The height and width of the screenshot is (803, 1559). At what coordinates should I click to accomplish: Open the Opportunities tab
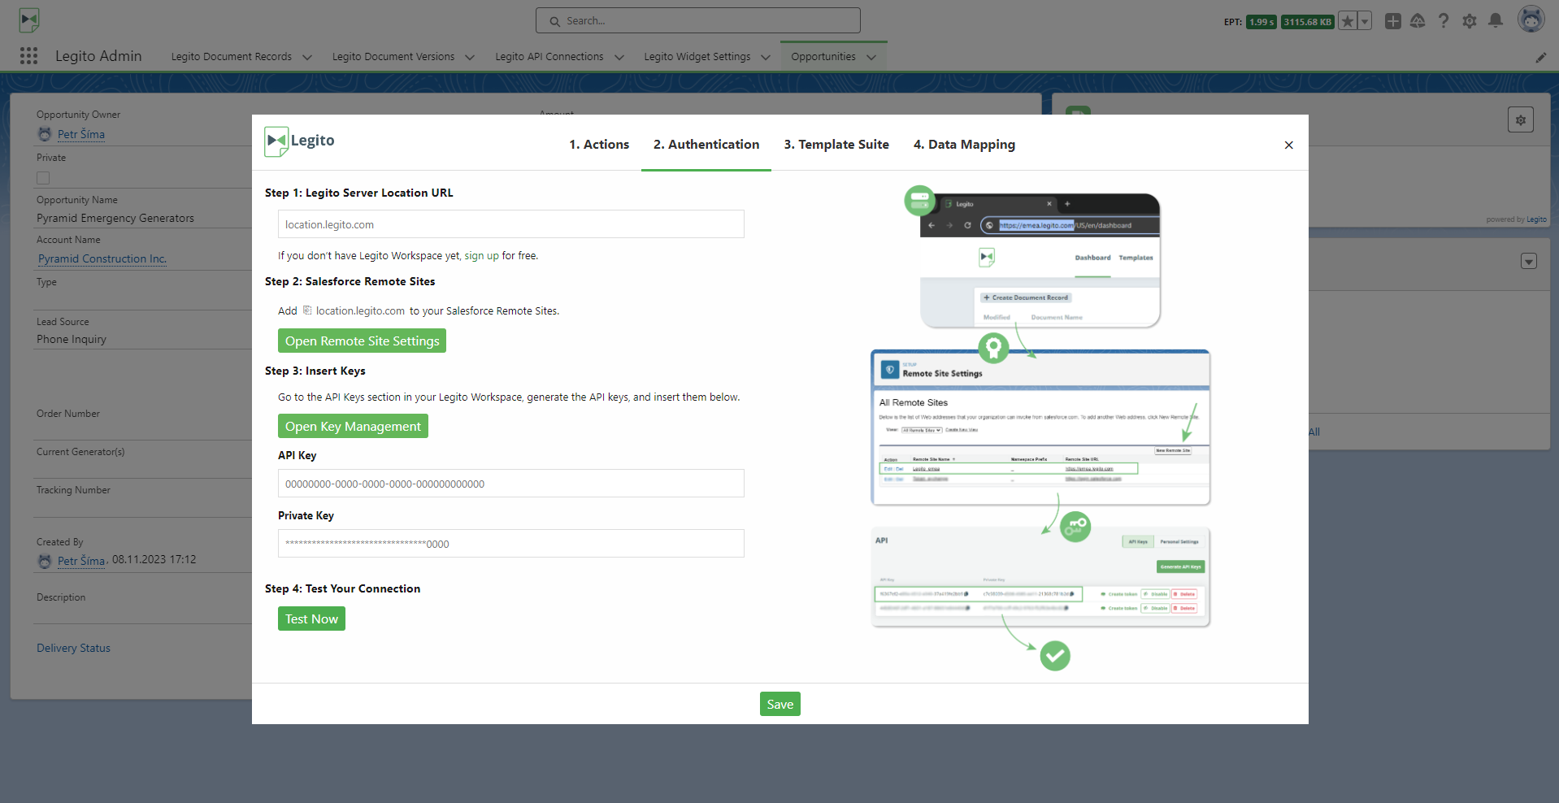click(823, 57)
